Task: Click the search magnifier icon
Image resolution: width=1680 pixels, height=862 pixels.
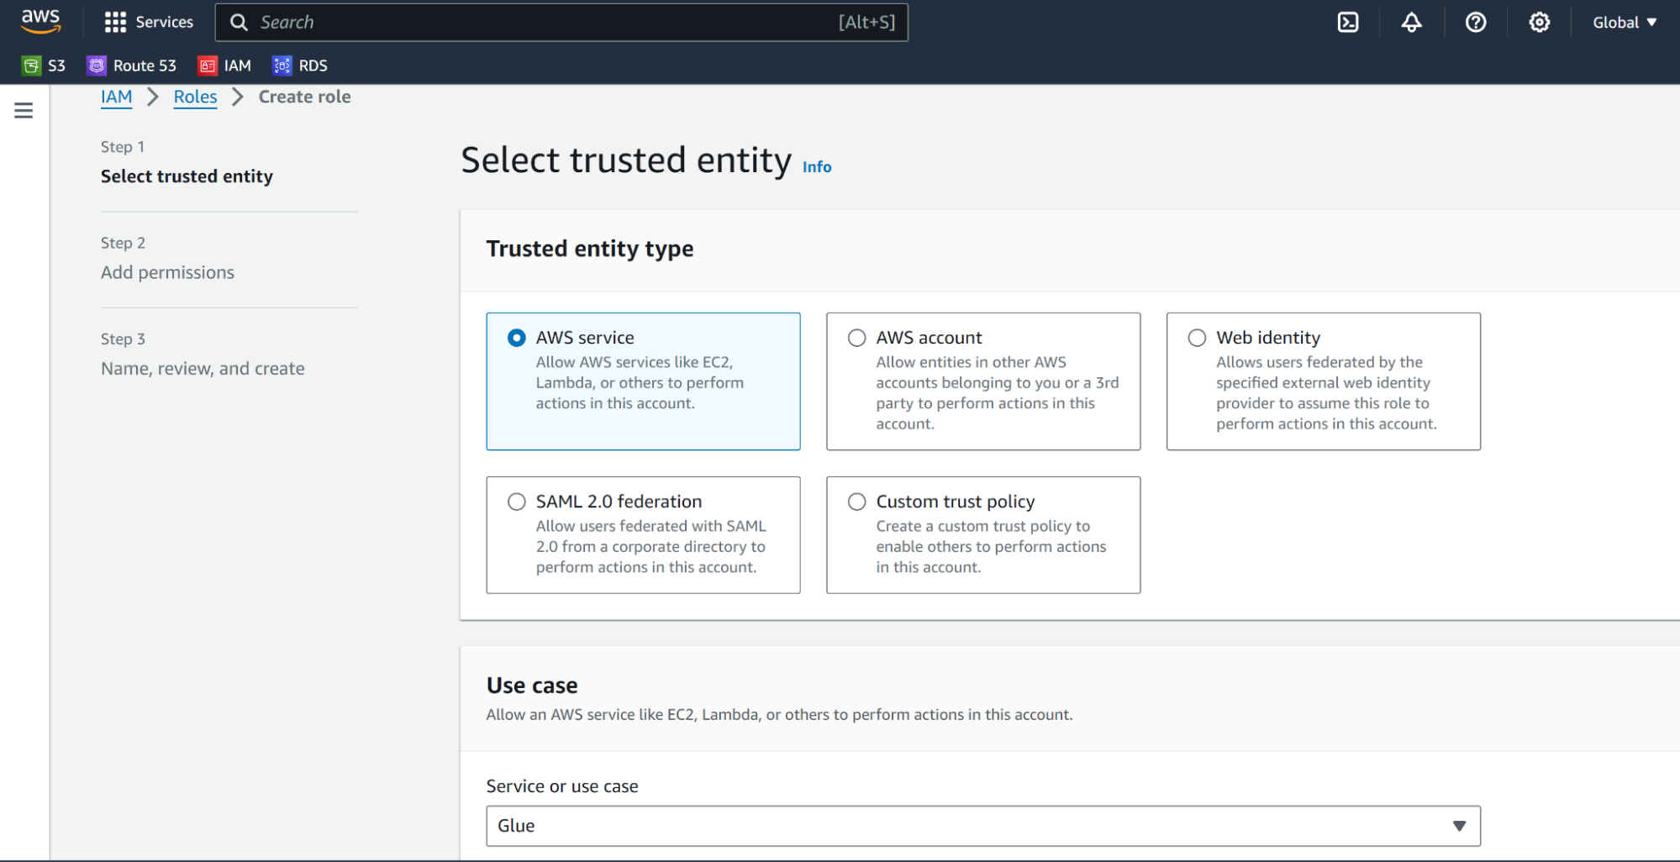Action: click(x=239, y=23)
